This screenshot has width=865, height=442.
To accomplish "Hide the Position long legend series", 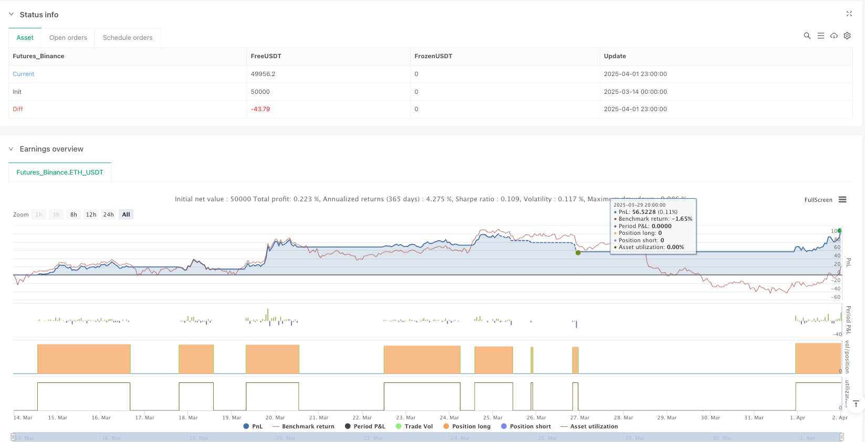I will pyautogui.click(x=466, y=426).
